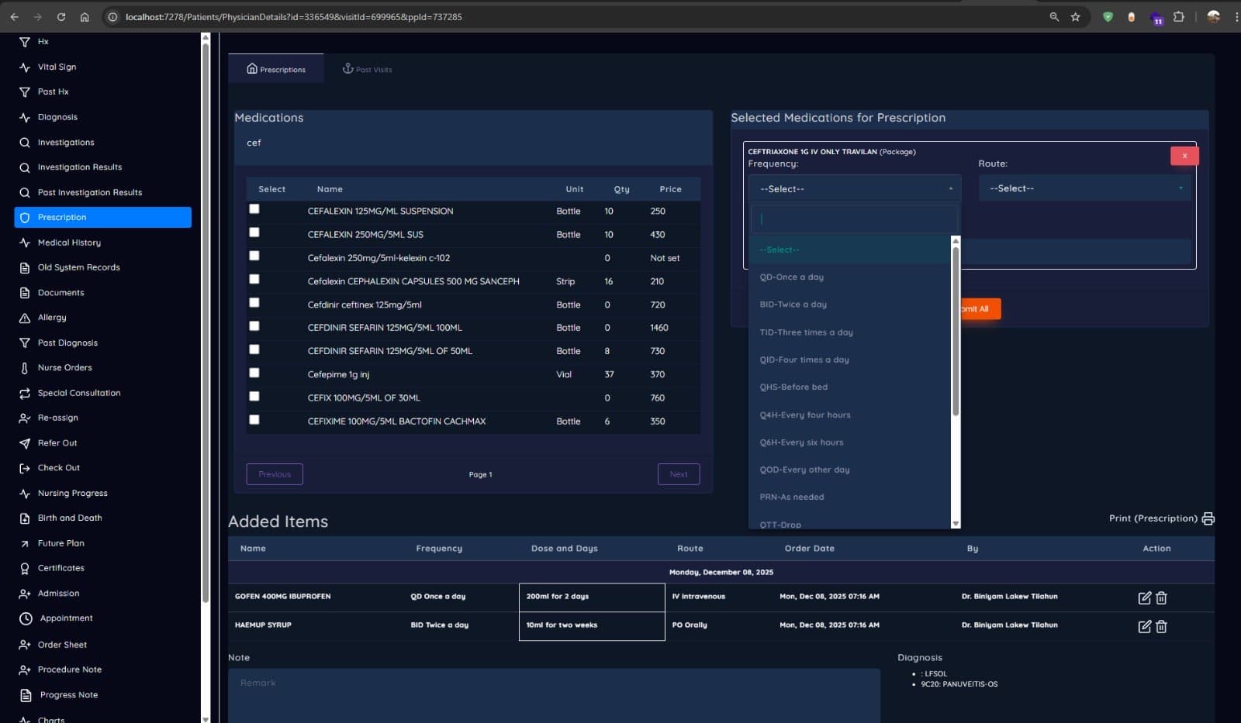Open the browser profile avatar
Viewport: 1241px width, 723px height.
[x=1214, y=16]
